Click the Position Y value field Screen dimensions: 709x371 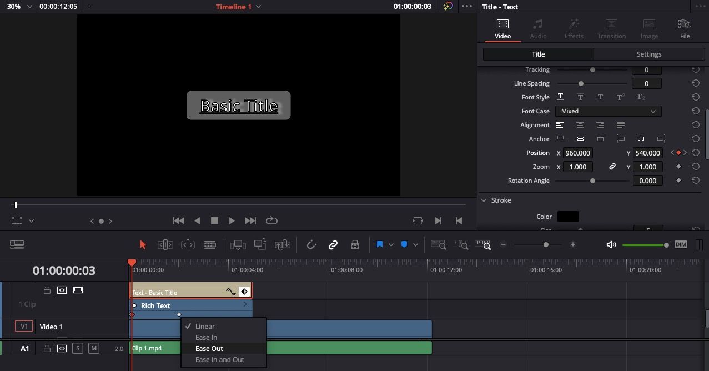click(647, 152)
